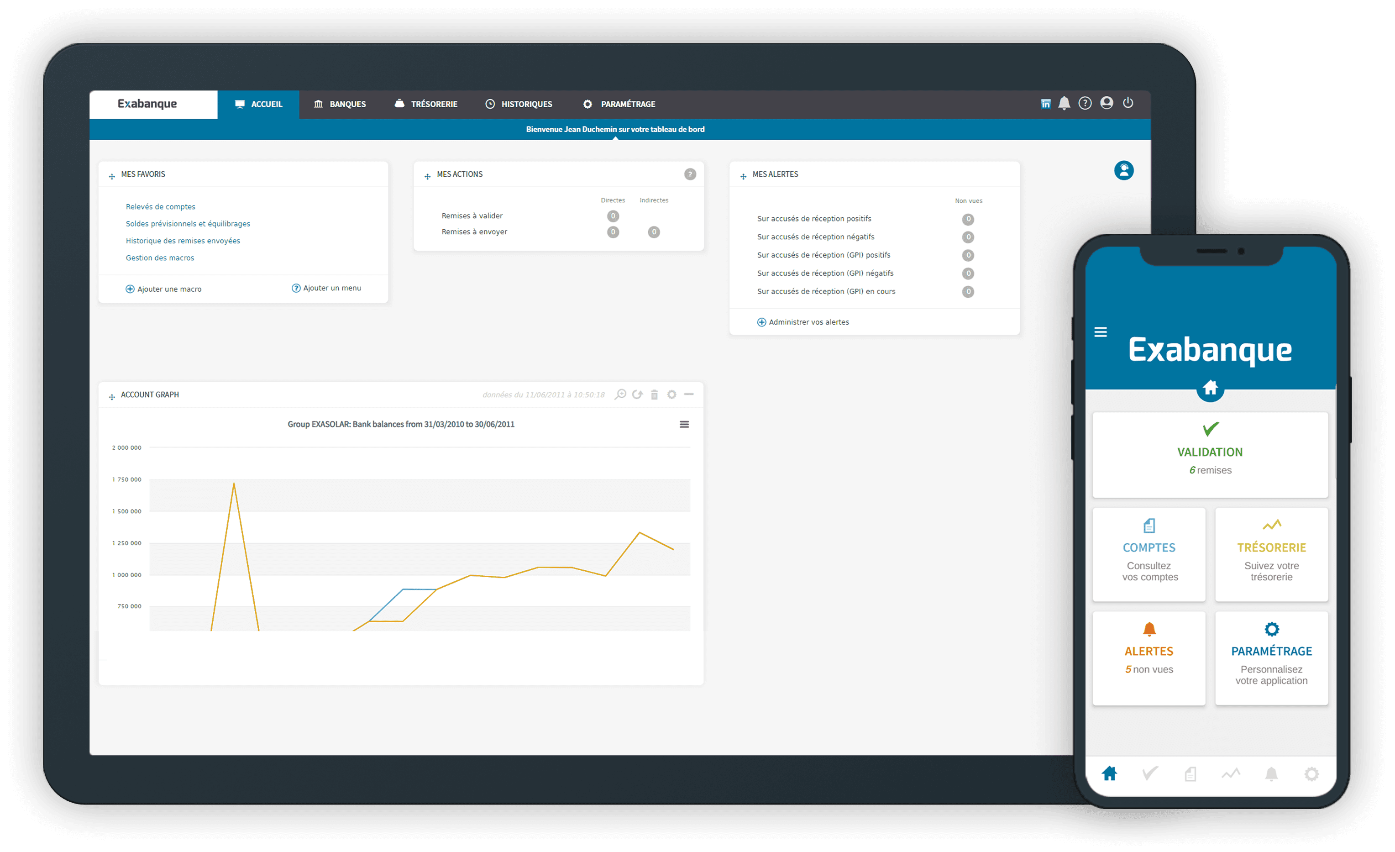
Task: Click the power logout icon
Action: tap(1128, 102)
